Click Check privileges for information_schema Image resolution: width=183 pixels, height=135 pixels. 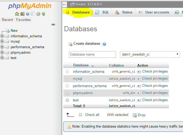point(155,71)
